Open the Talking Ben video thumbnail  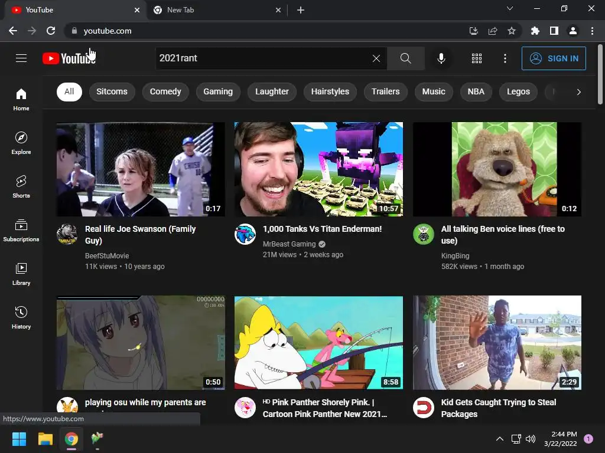[x=497, y=169]
